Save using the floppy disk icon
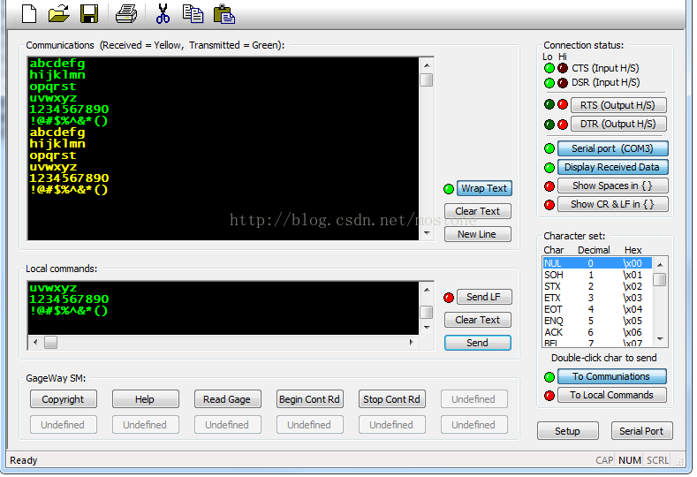The height and width of the screenshot is (477, 697). 89,13
